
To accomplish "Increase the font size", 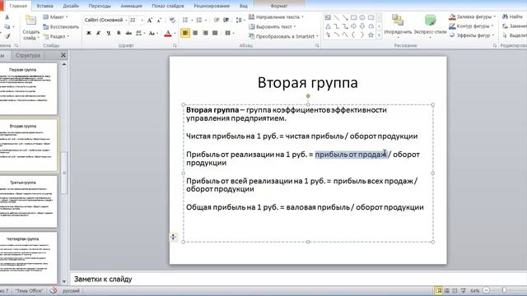I will pyautogui.click(x=150, y=20).
